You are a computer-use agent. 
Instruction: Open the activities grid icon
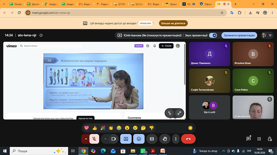pos(259,139)
